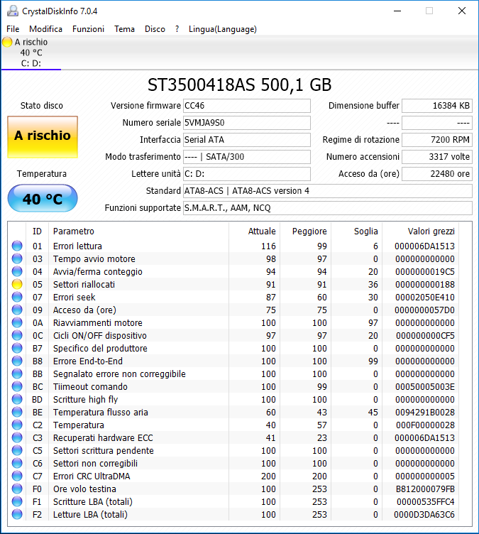Viewport: 479px width, 534px height.
Task: Click status icon for Temperatura flusso aria
Action: tap(17, 412)
